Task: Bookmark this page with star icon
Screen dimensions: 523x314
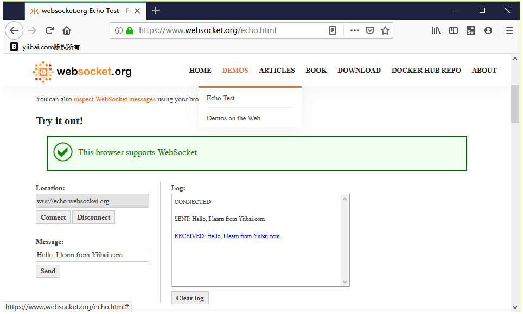Action: (385, 30)
